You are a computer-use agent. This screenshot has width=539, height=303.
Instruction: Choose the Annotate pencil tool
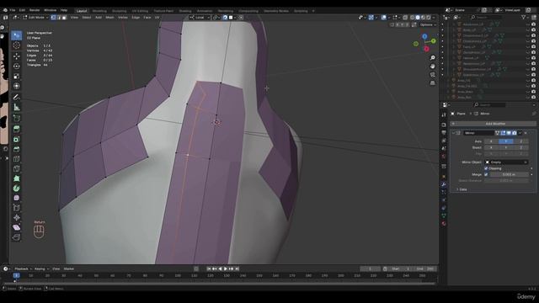click(x=17, y=98)
